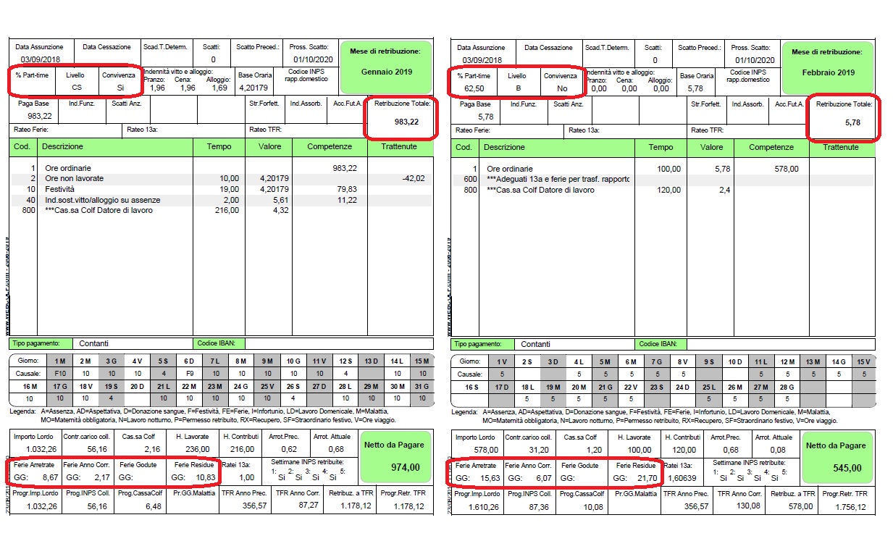Click the green Gennaio 2019 month box

[x=385, y=66]
